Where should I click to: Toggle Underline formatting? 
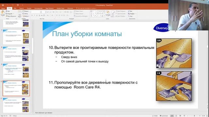tap(37, 16)
